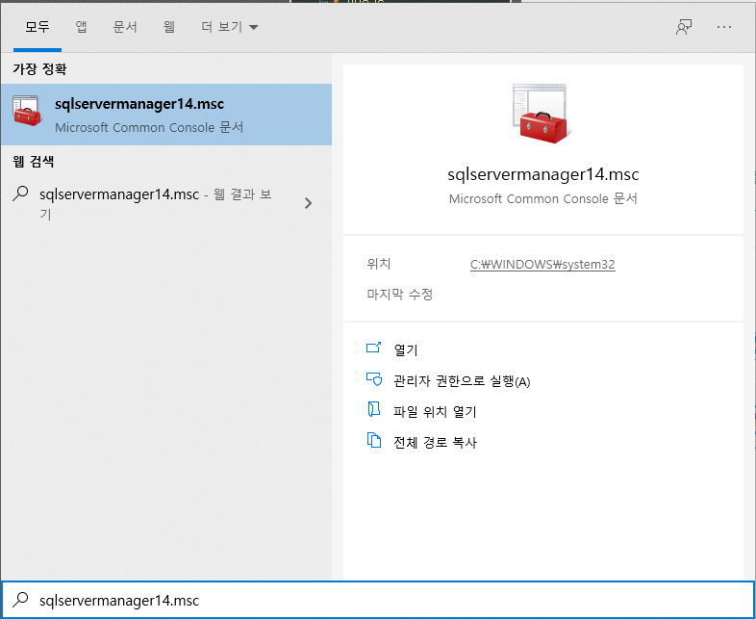
Task: Click the sqlservermanager14.msc title in preview pane
Action: coord(542,174)
